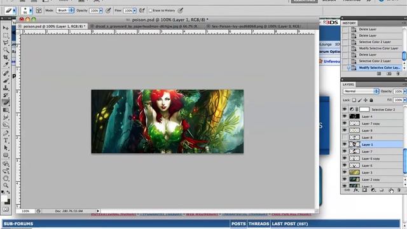
Task: Enable Erase to History checkbox
Action: (x=150, y=10)
